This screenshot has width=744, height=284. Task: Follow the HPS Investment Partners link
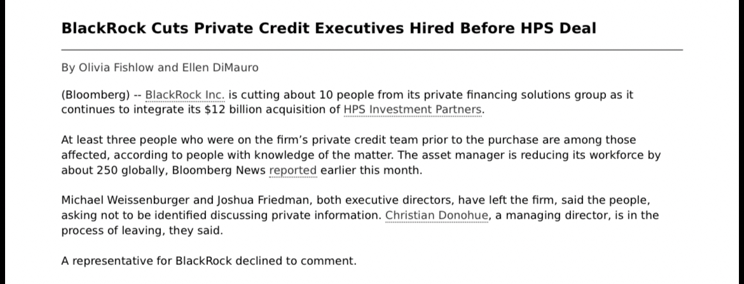click(413, 110)
